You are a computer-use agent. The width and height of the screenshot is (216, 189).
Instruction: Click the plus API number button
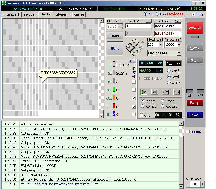click(x=202, y=184)
